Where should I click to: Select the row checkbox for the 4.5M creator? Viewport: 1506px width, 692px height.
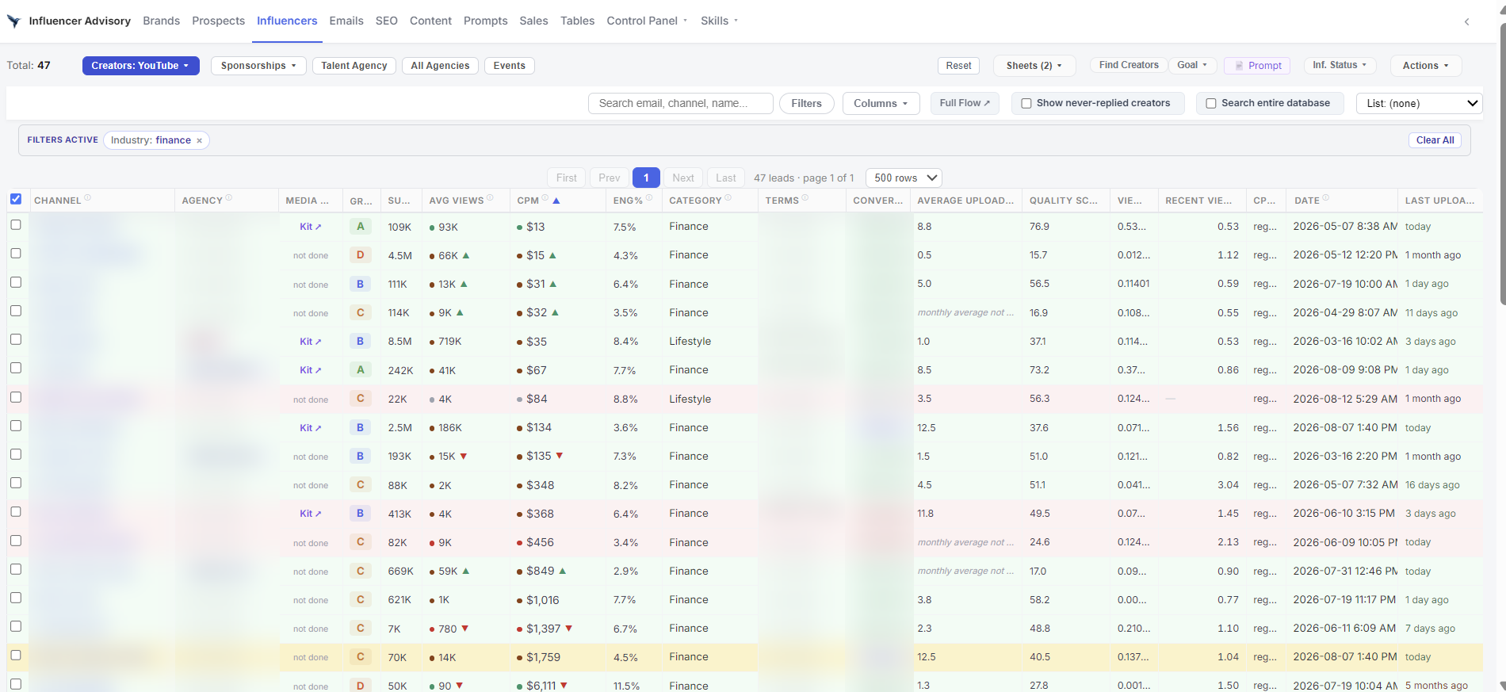(x=16, y=254)
